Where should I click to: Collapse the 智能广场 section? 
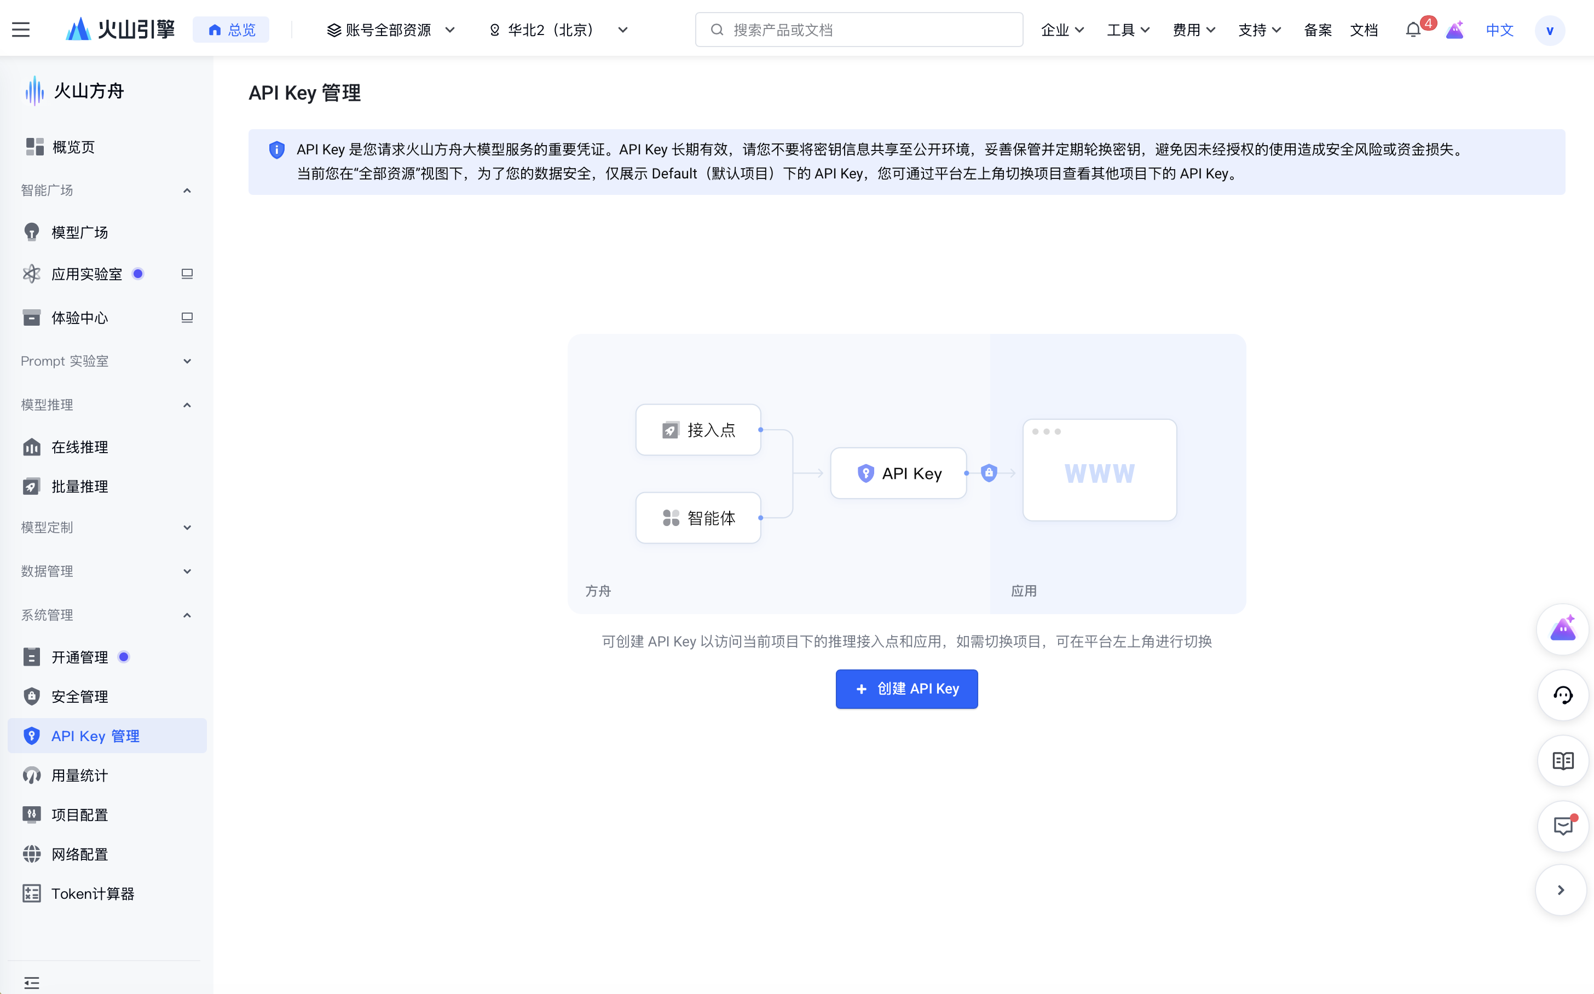point(187,190)
